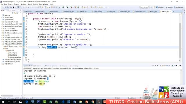
Task: Open Visual Studio Code from taskbar
Action: click(63, 102)
